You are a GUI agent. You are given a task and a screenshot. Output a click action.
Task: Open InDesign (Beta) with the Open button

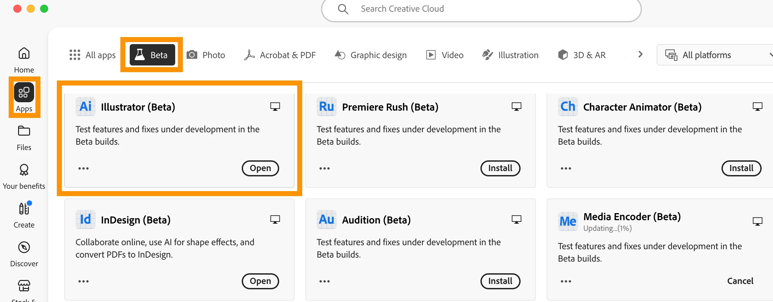click(x=260, y=281)
